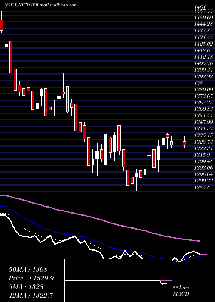
Task: Click the NSE UNITDSPR chart title
Action: 41,5
